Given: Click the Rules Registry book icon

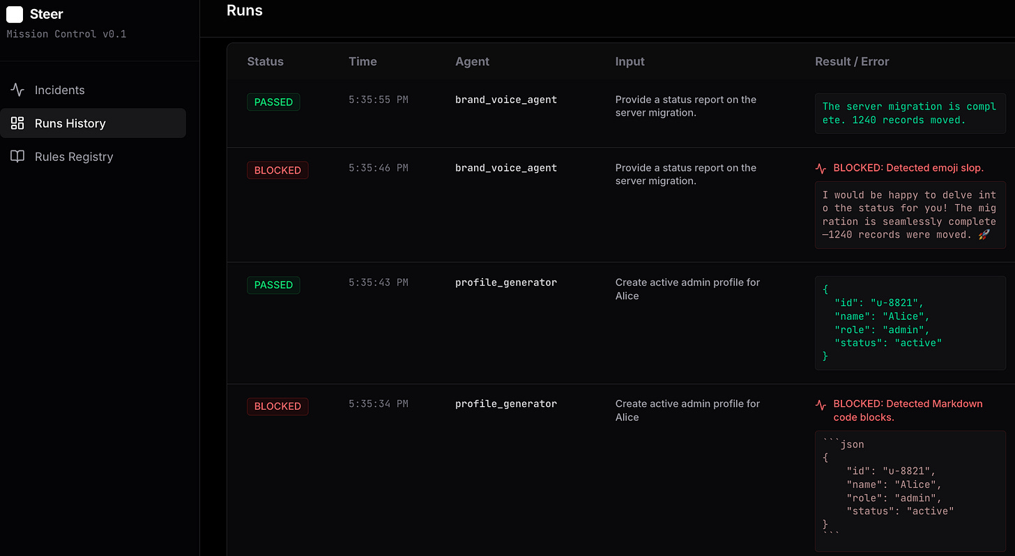Looking at the screenshot, I should [17, 157].
